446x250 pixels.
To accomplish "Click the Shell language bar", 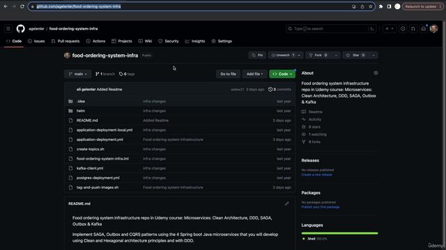I will pos(339,233).
